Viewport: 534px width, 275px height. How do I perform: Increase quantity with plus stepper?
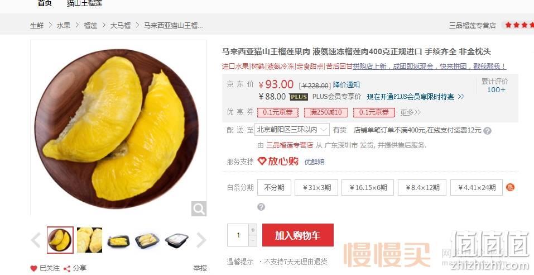click(253, 230)
